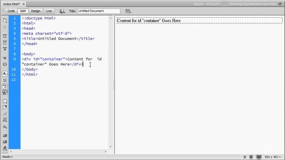Click the code pane scroll left arrow
The width and height of the screenshot is (285, 160).
tap(11, 151)
